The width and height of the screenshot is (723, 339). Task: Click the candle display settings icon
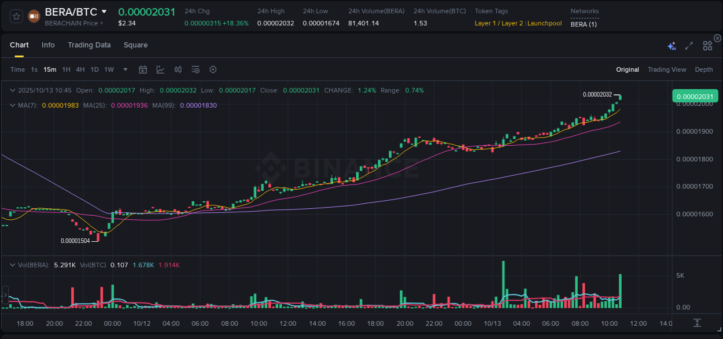(x=178, y=69)
